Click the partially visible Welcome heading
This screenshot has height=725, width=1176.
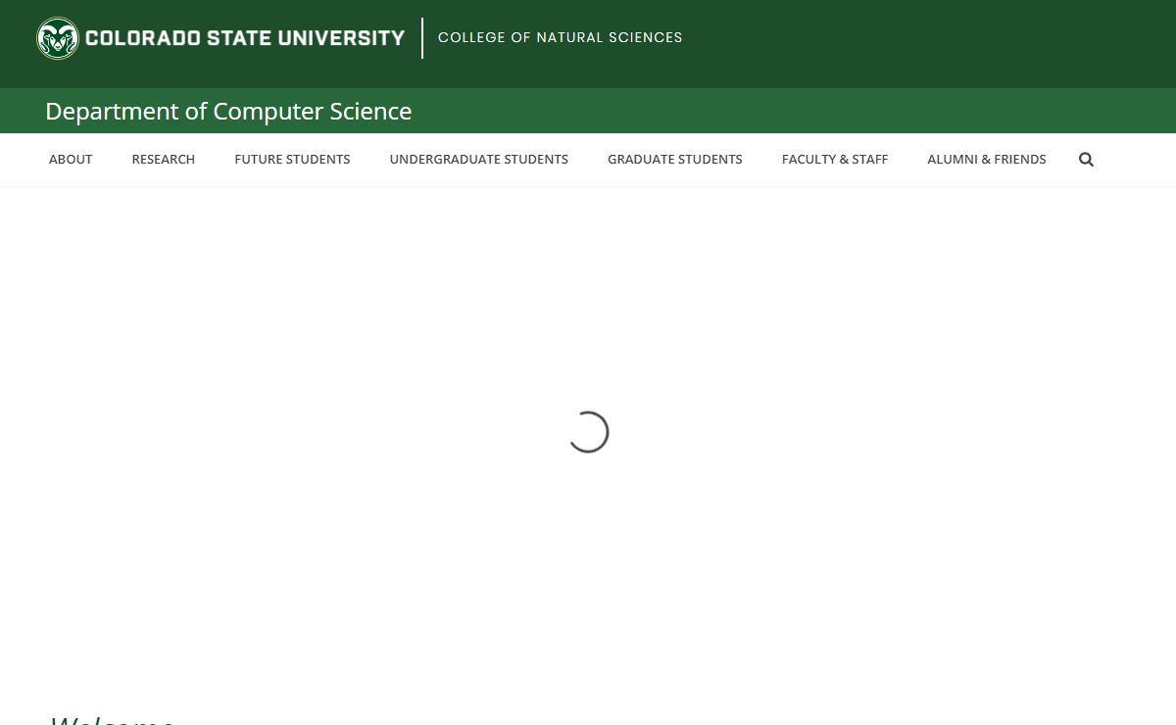pyautogui.click(x=113, y=718)
